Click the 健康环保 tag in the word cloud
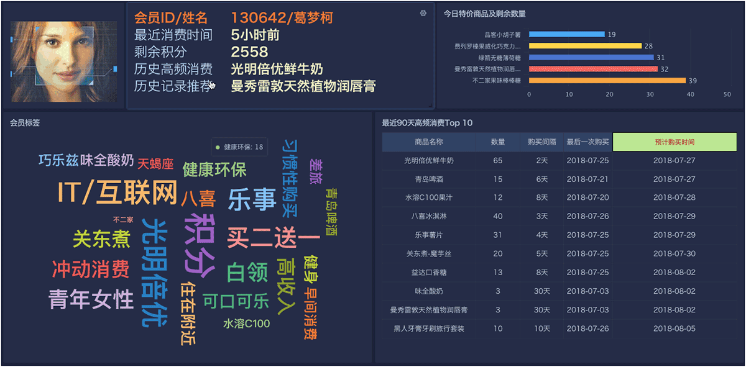This screenshot has height=367, width=746. pos(214,168)
